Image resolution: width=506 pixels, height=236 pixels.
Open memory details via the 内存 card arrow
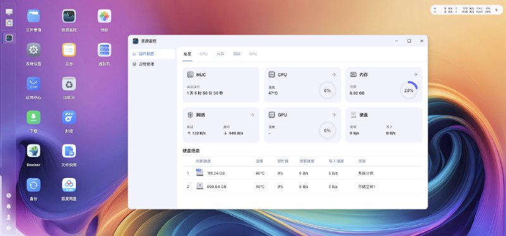(416, 74)
